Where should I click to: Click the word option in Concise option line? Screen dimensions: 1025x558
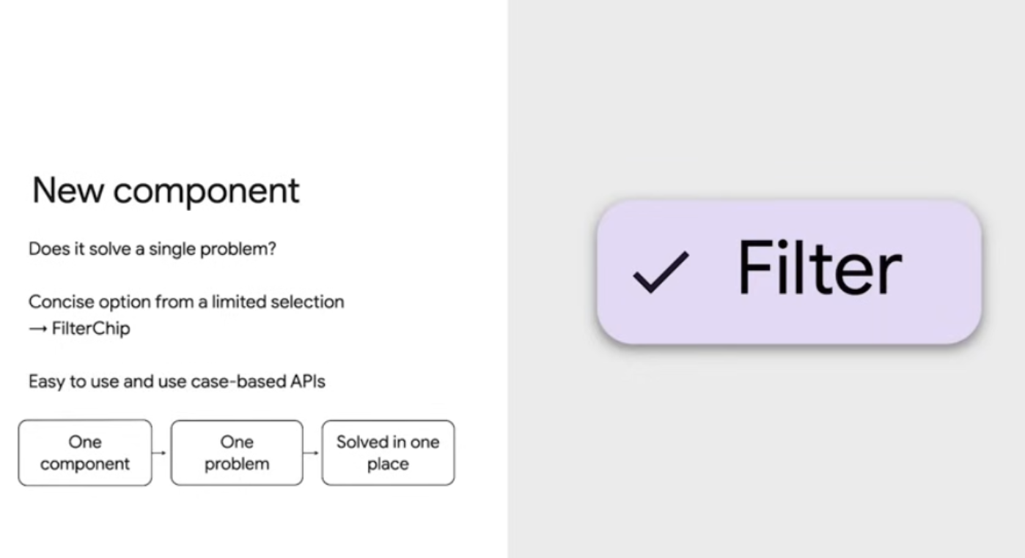tap(111, 302)
